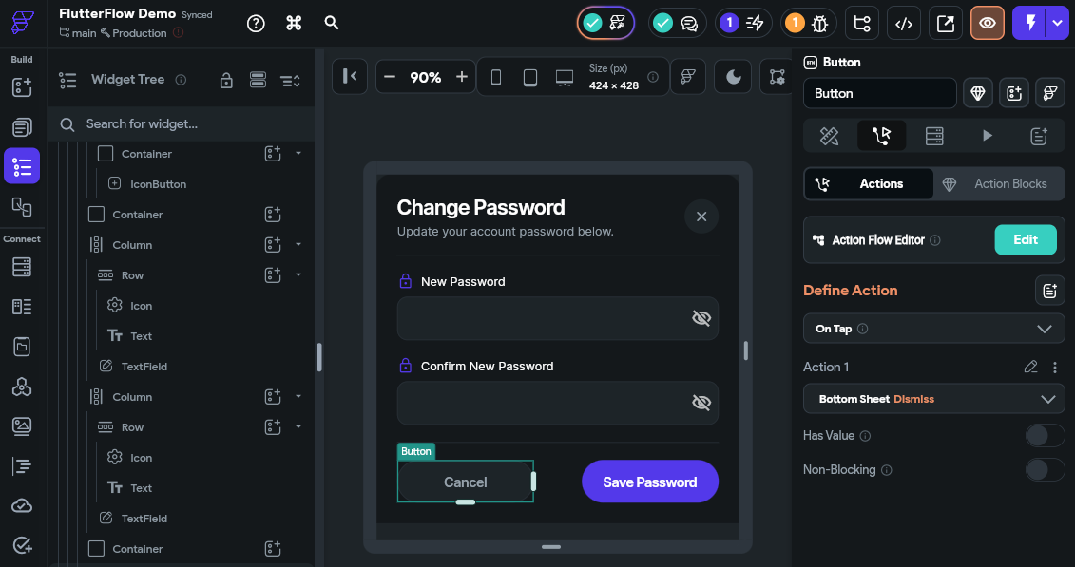Open the help question mark icon
The height and width of the screenshot is (567, 1075).
coord(256,24)
